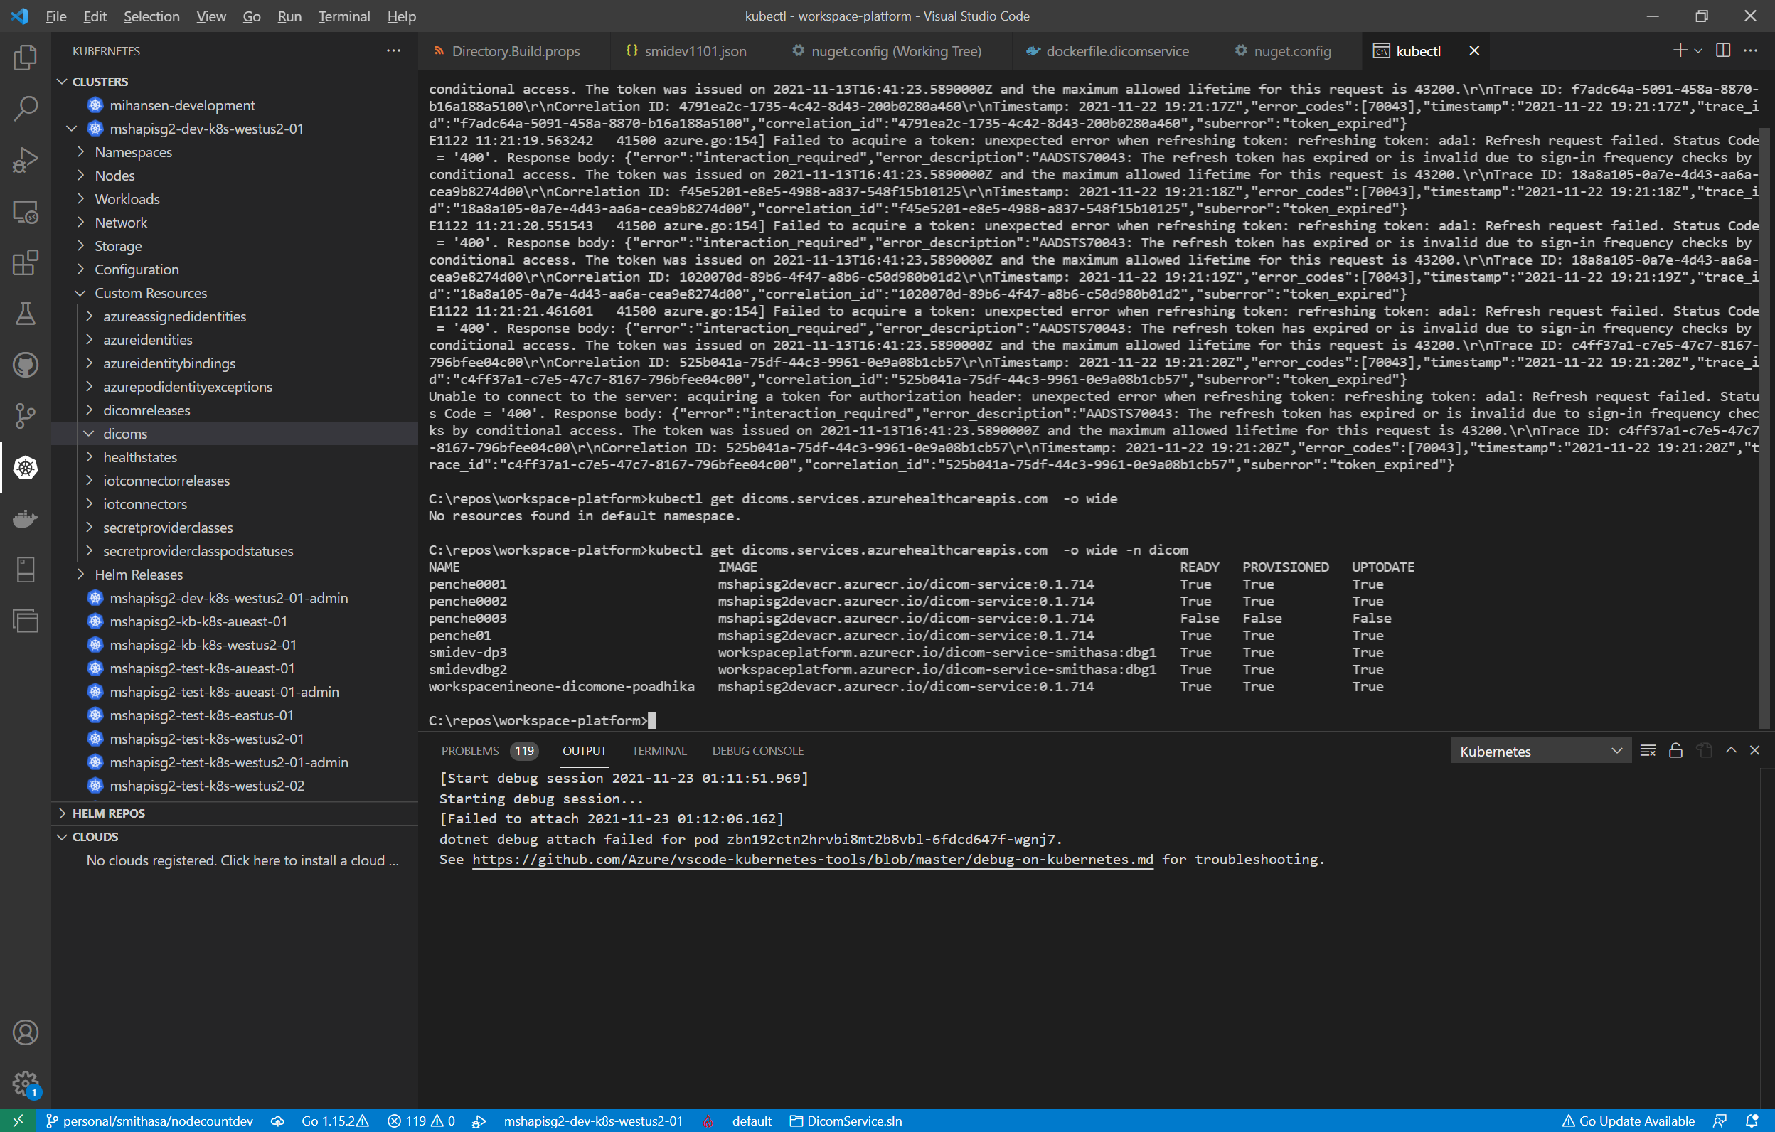Open the Search view
Viewport: 1775px width, 1132px height.
tap(25, 107)
